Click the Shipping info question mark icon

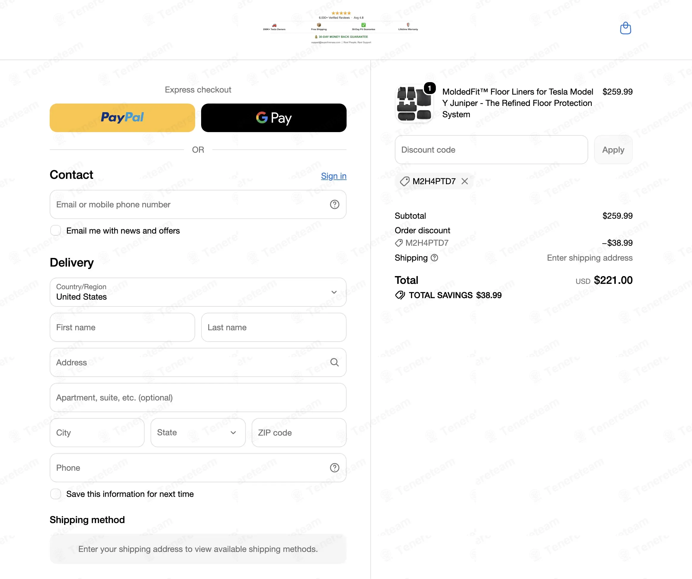coord(434,258)
